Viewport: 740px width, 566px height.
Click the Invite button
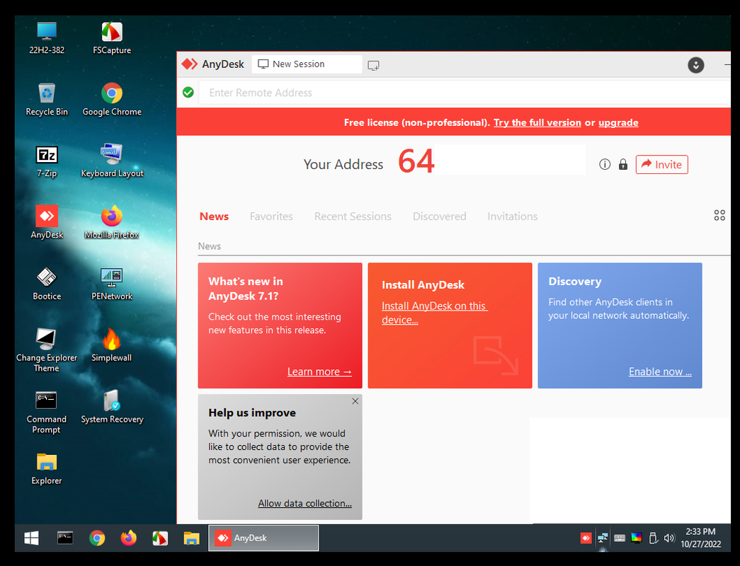click(661, 164)
